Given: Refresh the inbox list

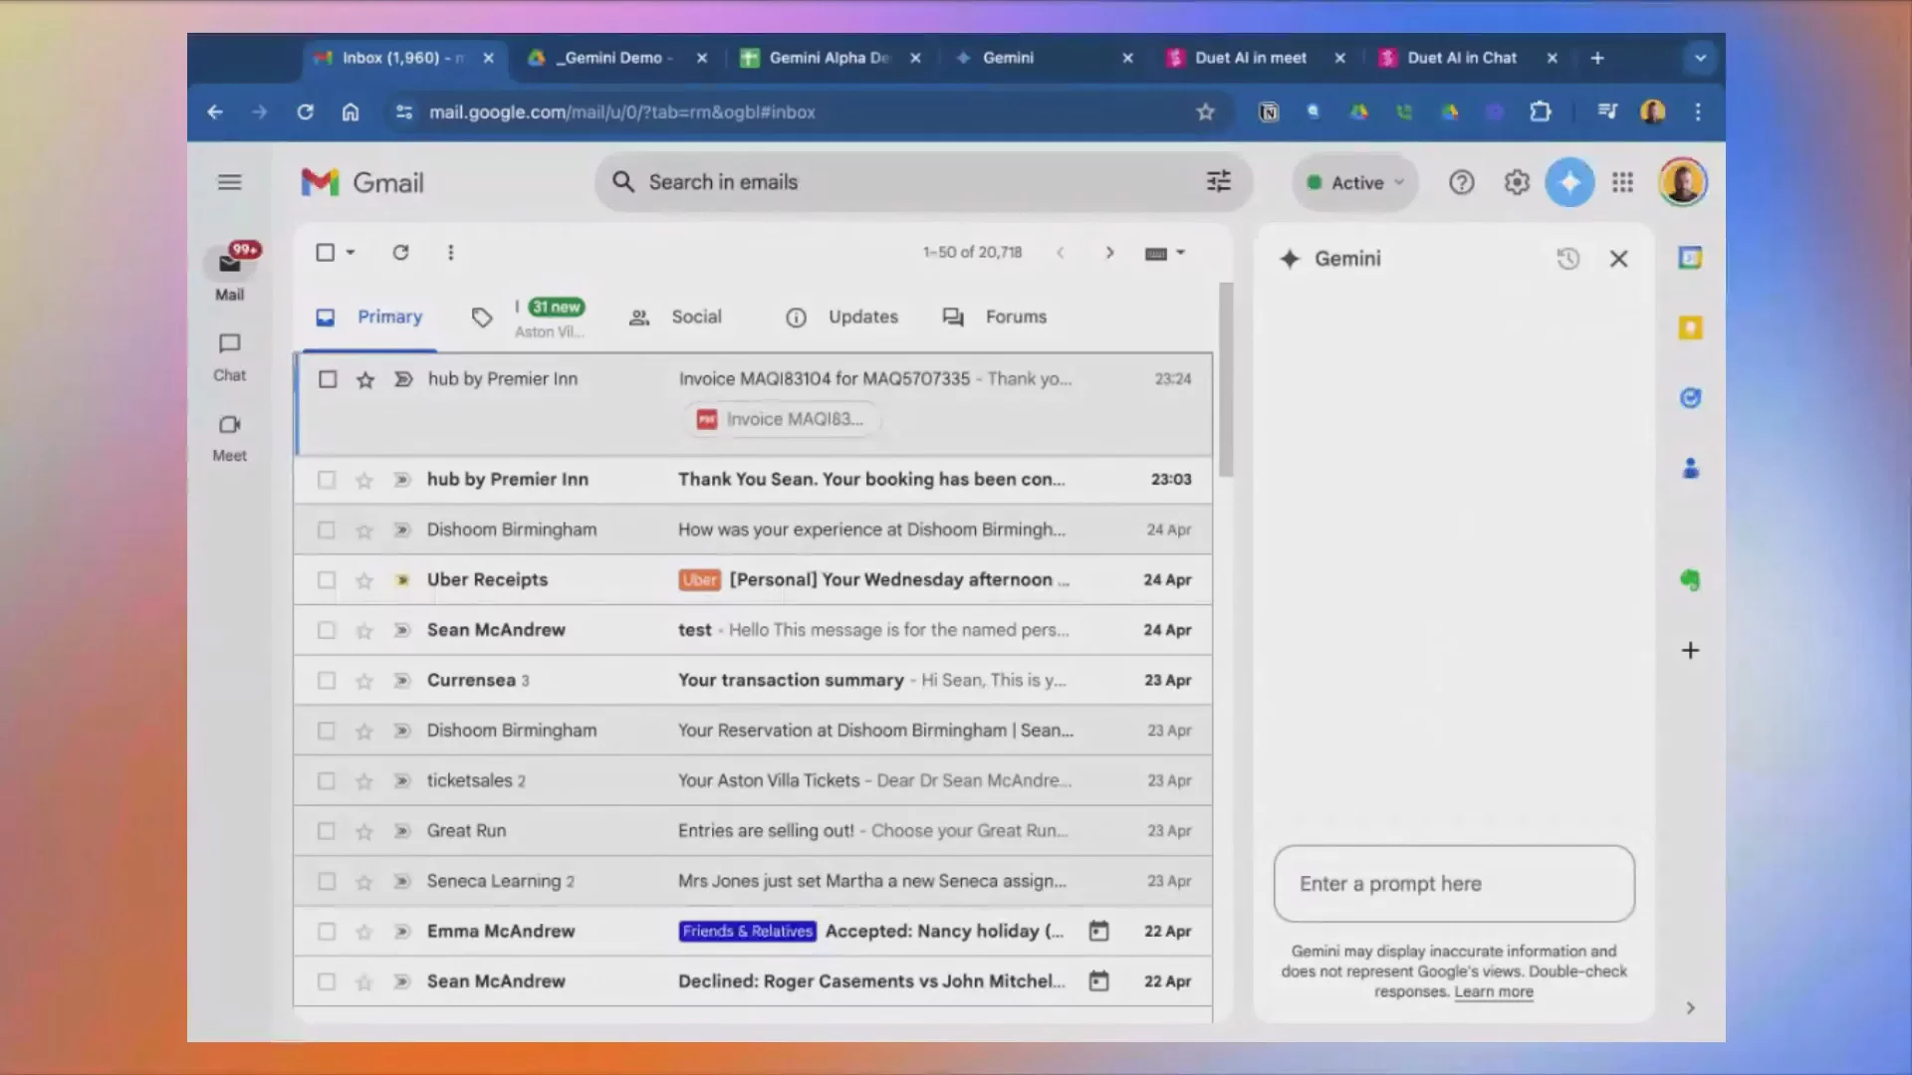Looking at the screenshot, I should (400, 253).
